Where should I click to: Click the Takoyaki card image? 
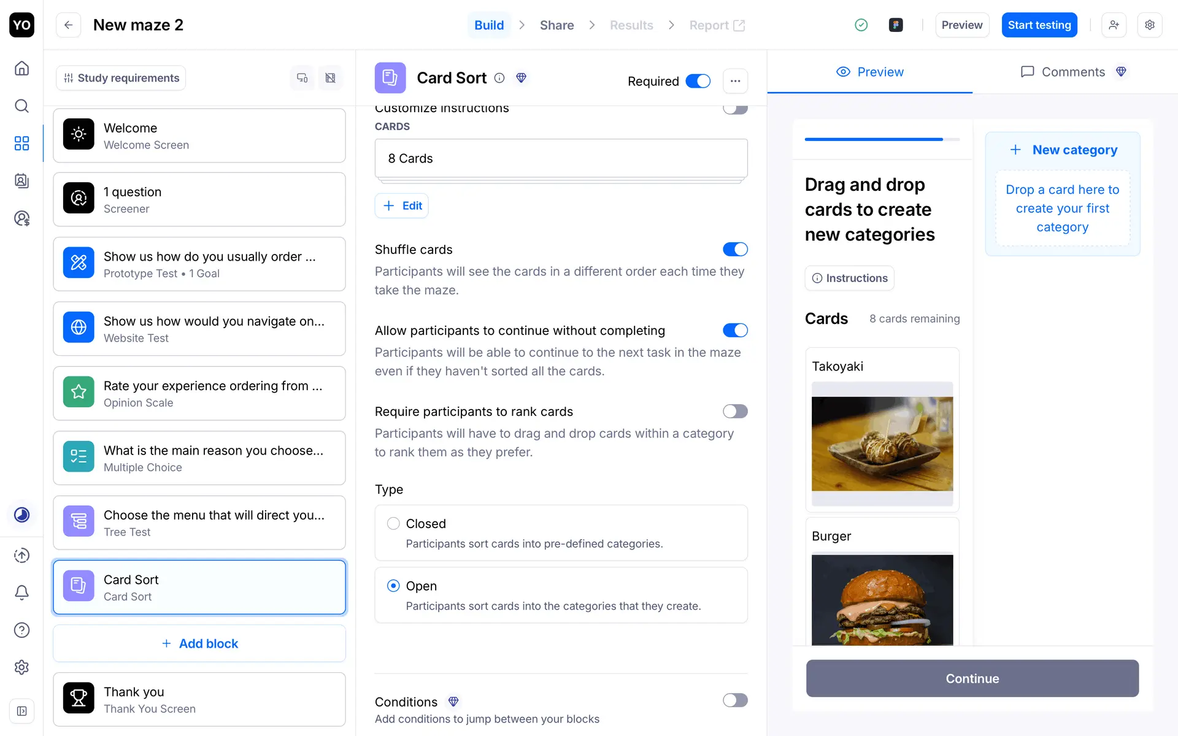882,443
